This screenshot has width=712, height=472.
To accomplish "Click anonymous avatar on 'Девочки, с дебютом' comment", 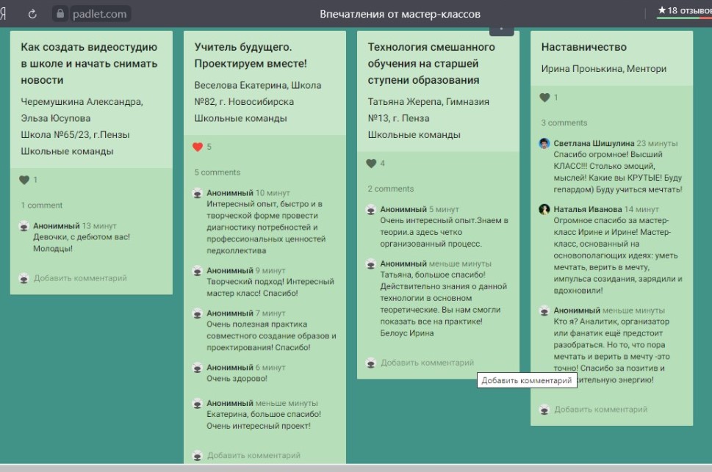I will coord(24,226).
